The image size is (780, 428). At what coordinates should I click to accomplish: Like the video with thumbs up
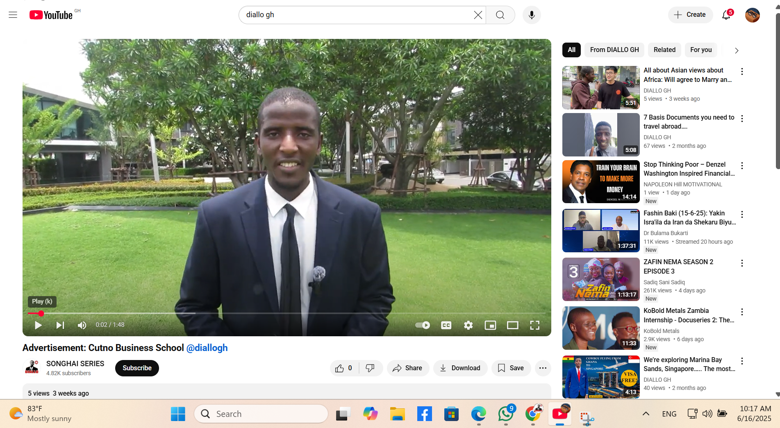pyautogui.click(x=344, y=368)
